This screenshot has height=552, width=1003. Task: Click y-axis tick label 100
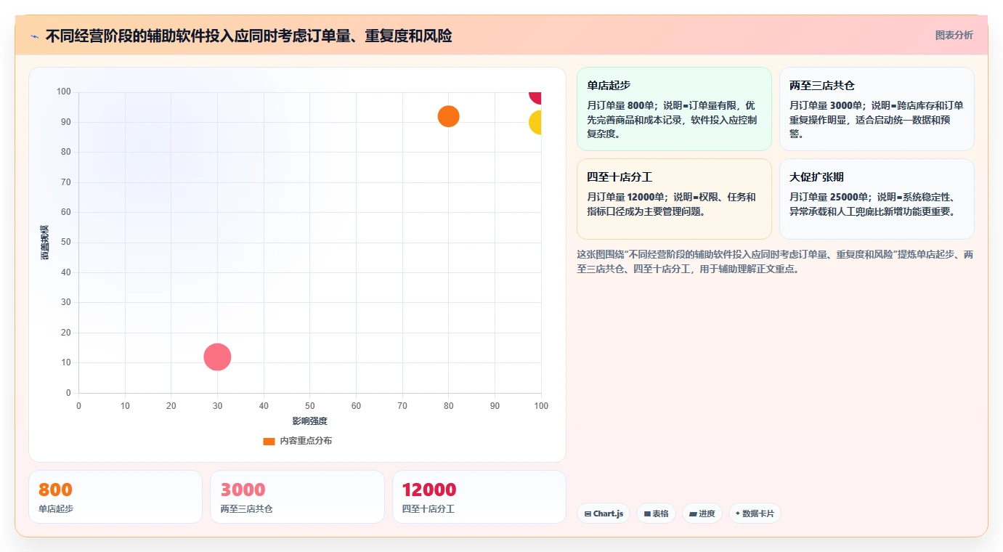64,92
